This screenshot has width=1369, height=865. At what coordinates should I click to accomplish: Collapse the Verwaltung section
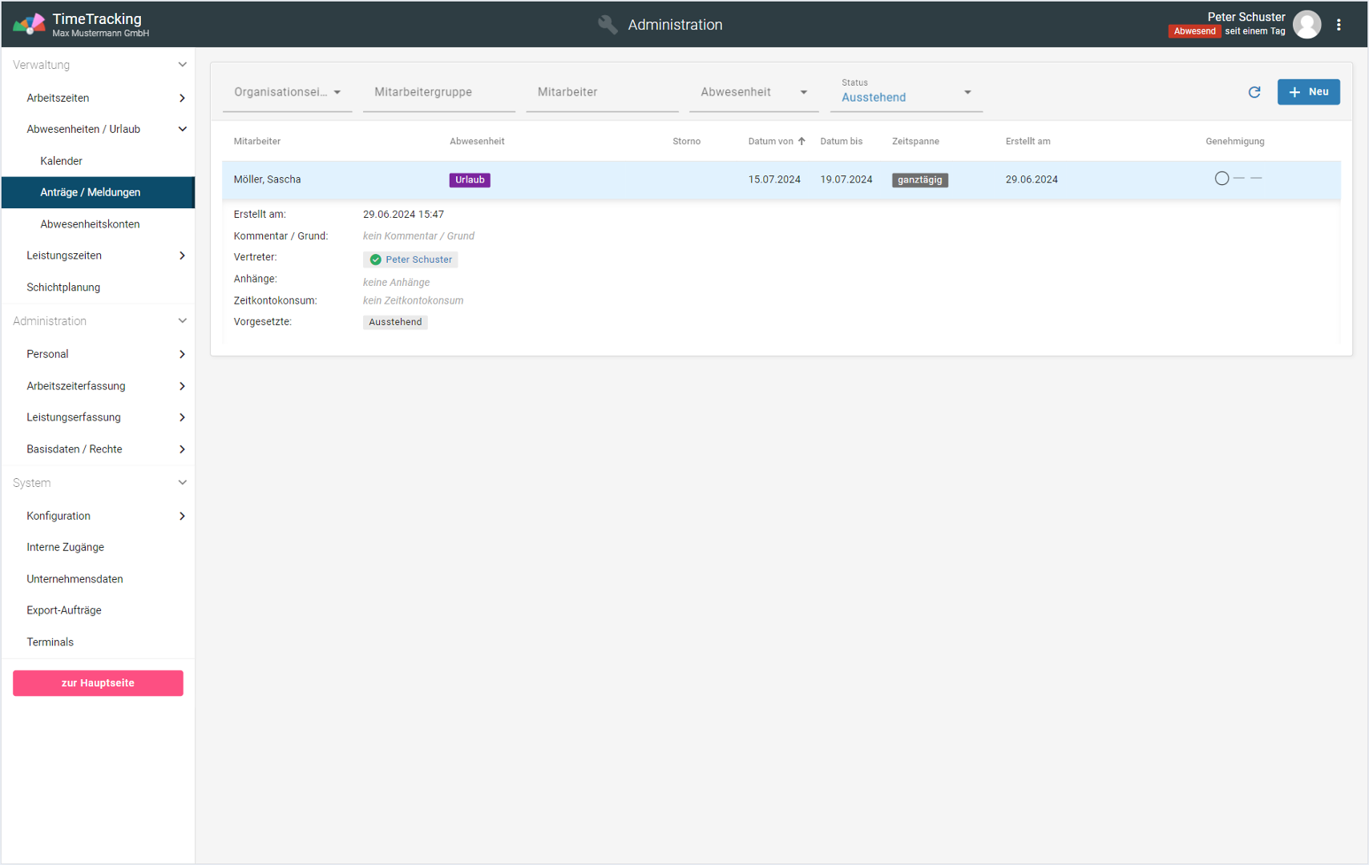(182, 65)
